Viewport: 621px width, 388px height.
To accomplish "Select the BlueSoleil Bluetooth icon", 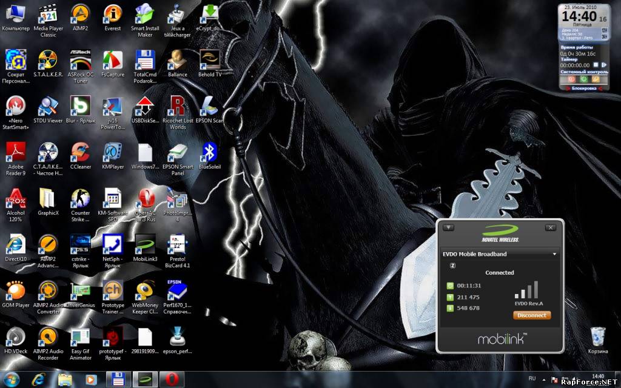I will (210, 156).
